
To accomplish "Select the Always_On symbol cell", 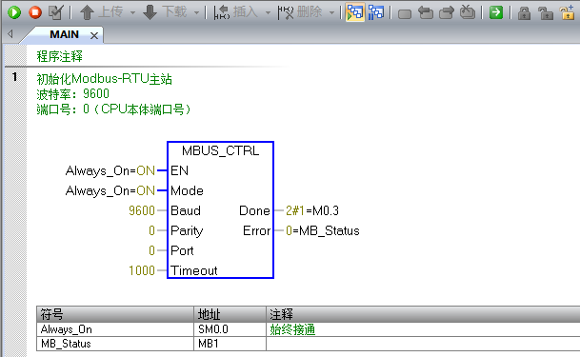I will [x=115, y=329].
